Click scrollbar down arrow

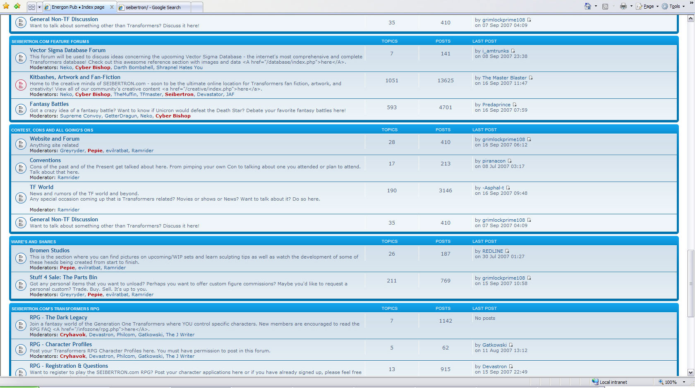(x=691, y=372)
